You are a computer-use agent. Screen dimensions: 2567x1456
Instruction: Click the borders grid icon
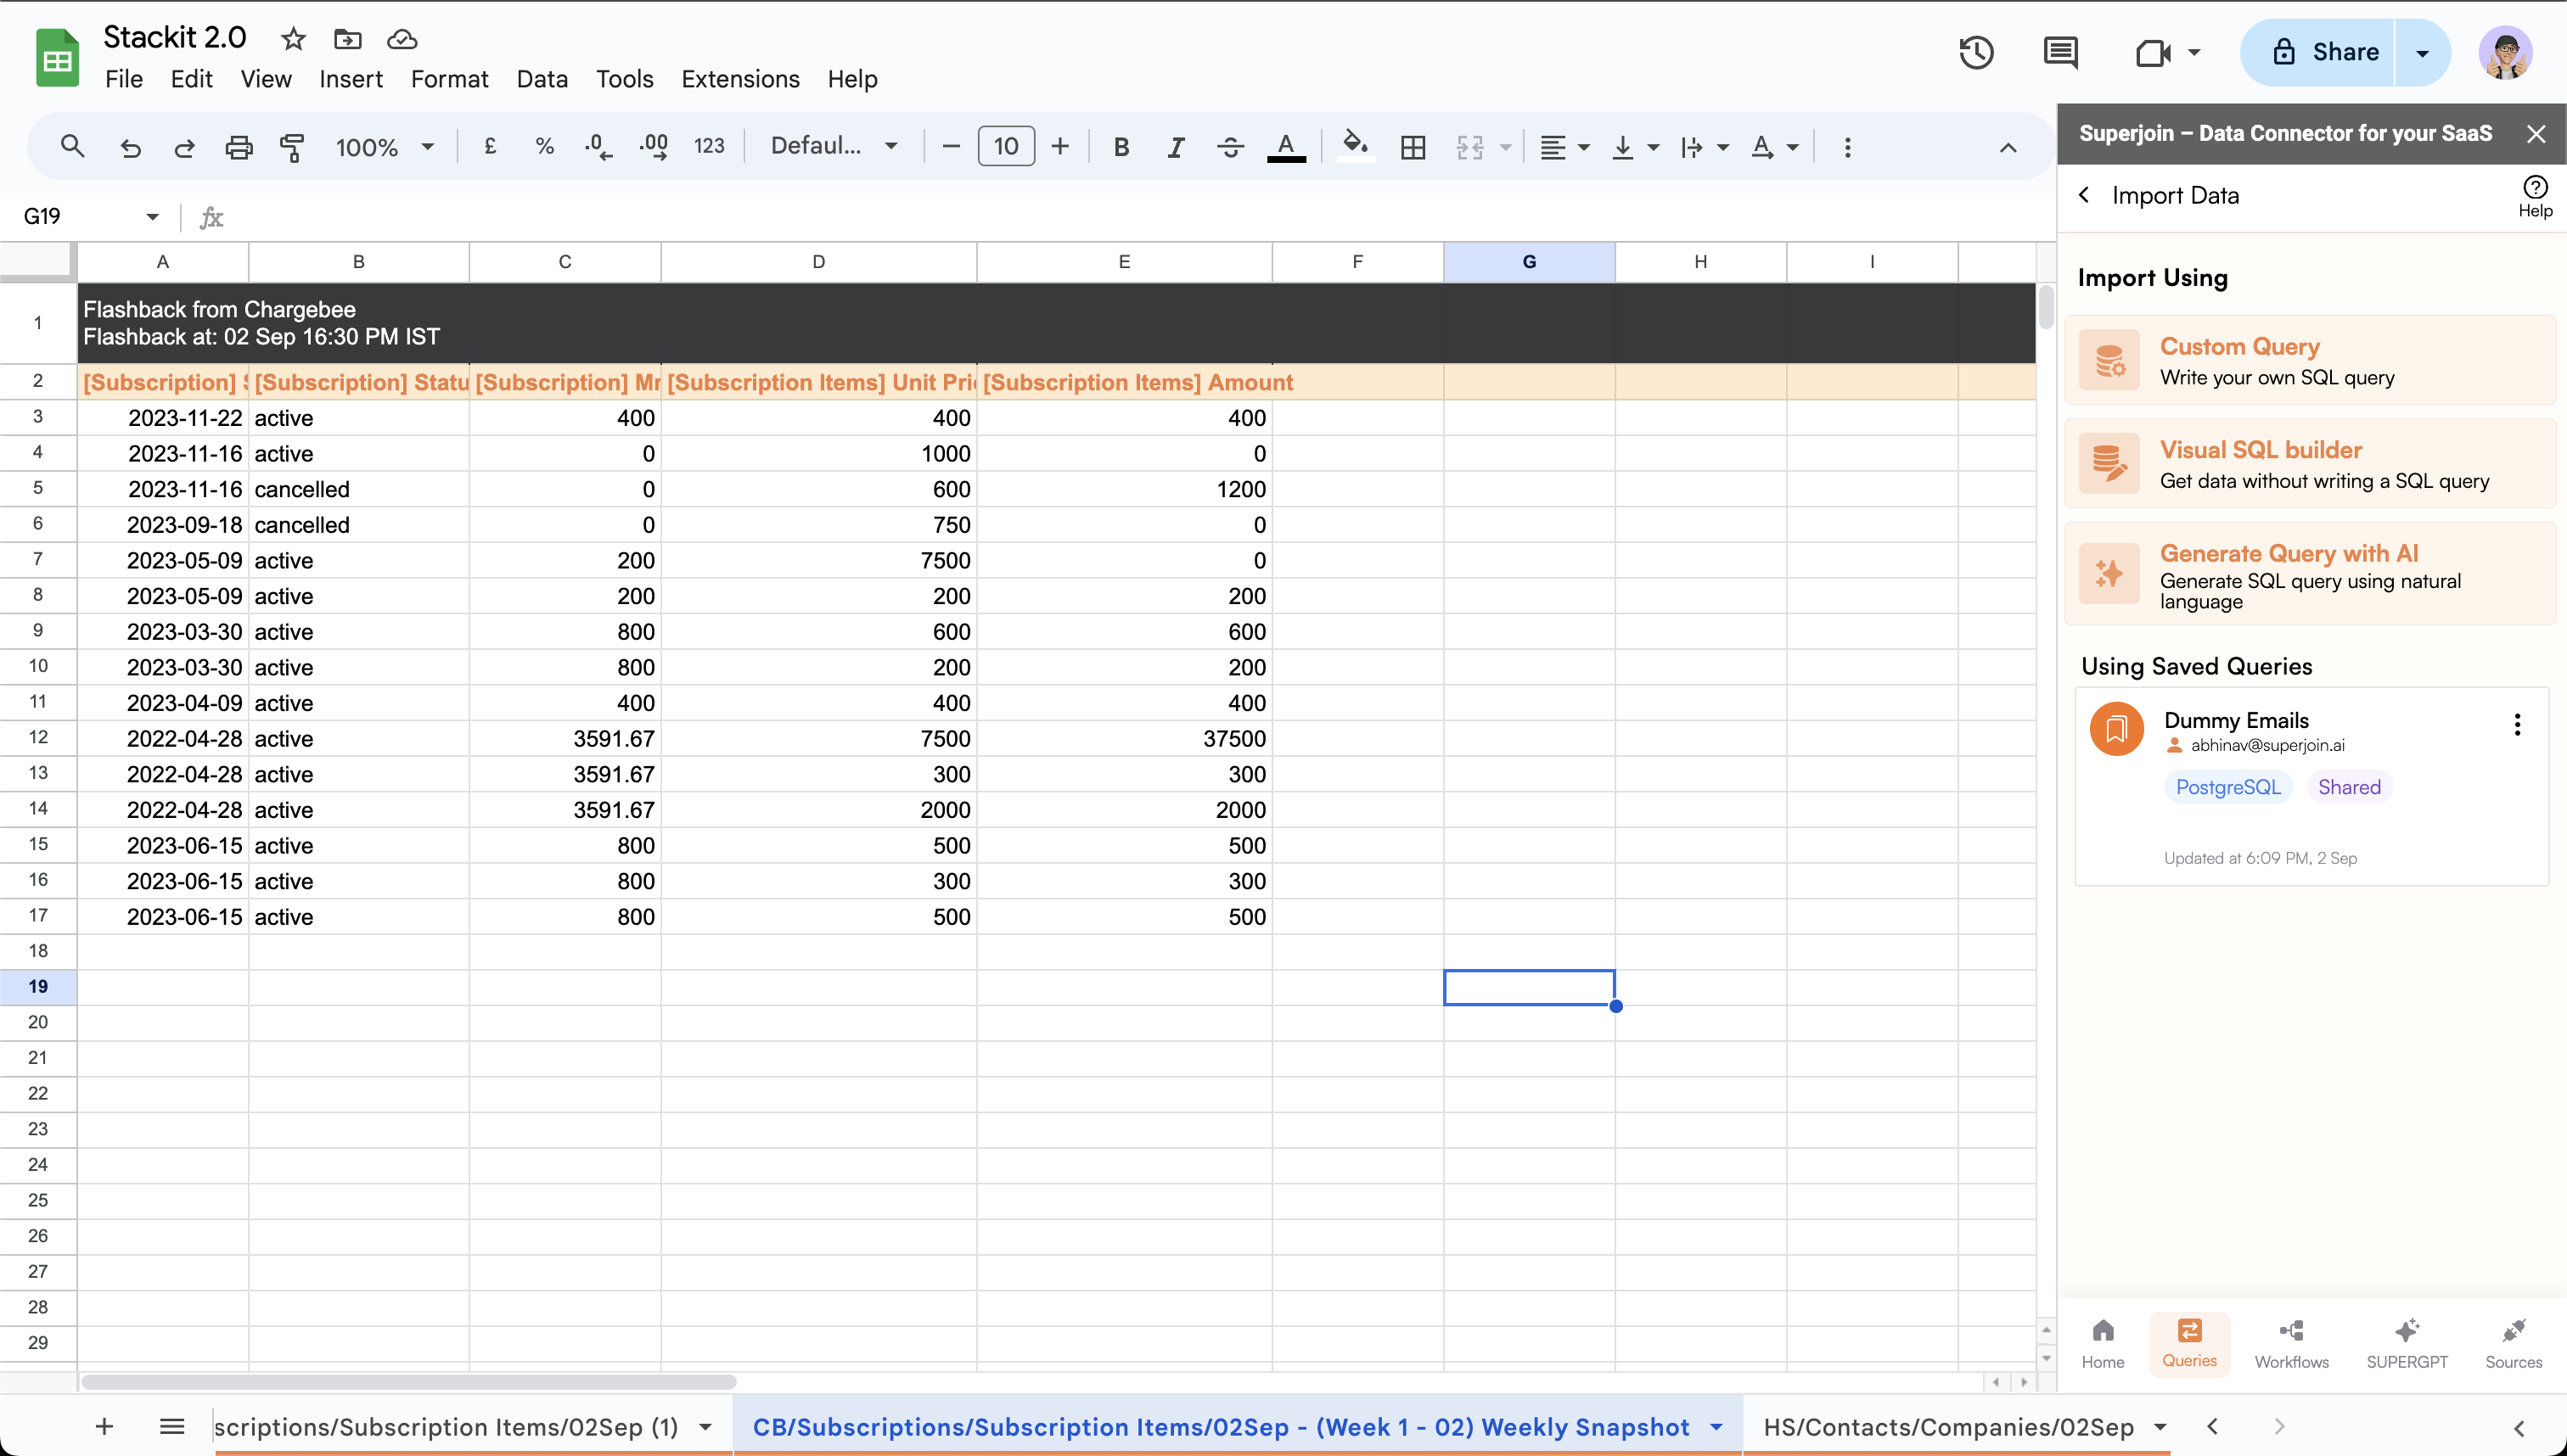(1413, 147)
